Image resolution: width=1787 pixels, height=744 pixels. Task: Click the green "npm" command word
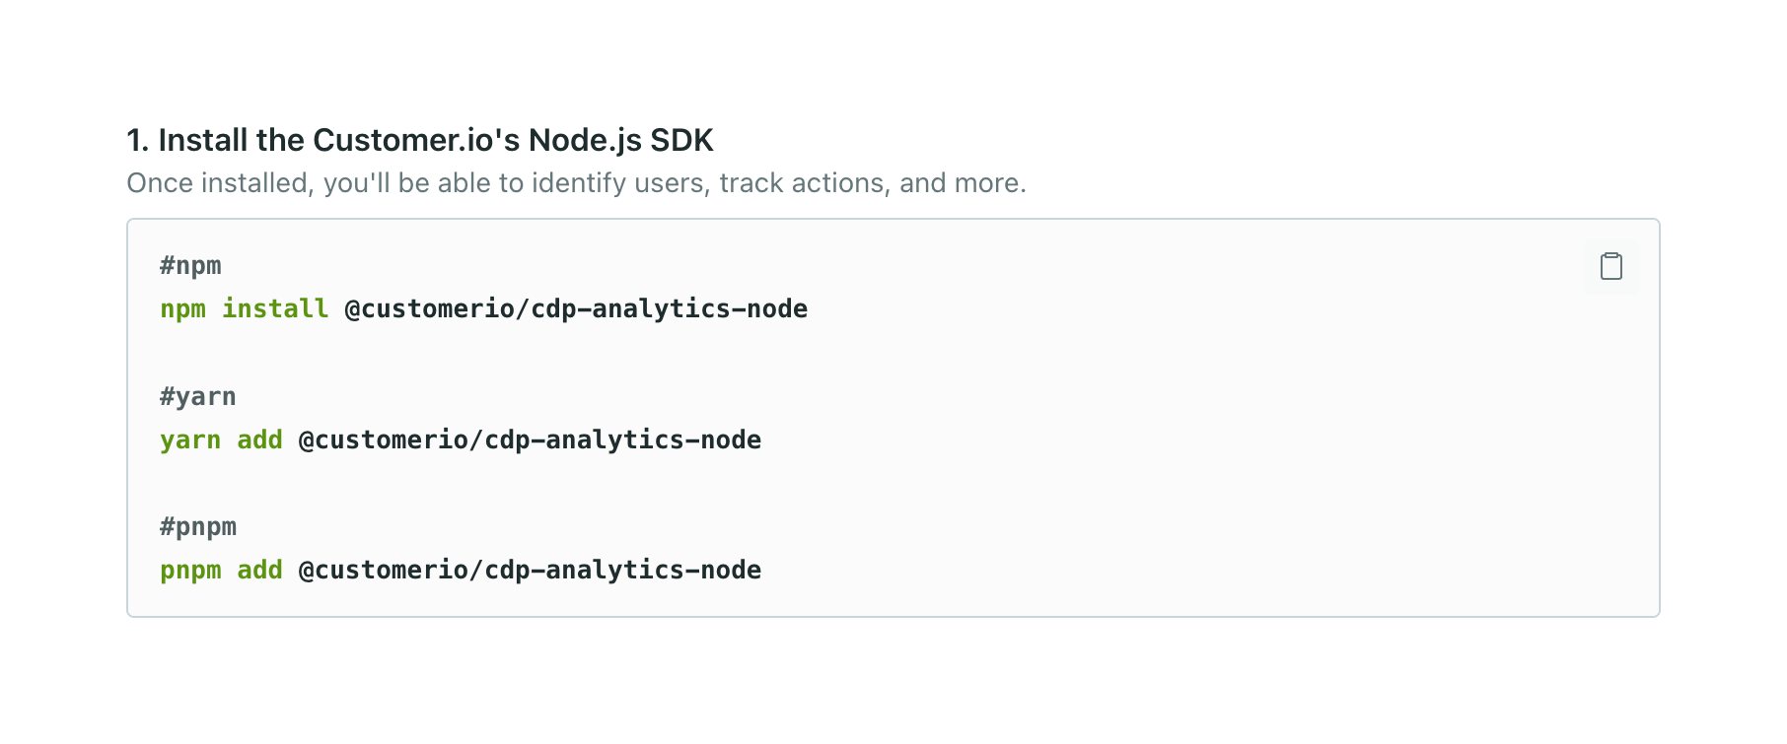coord(182,309)
